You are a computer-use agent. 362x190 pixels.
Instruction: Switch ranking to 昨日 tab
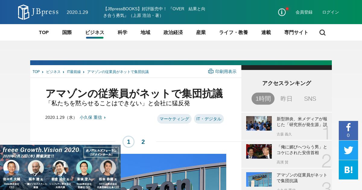[x=287, y=99]
